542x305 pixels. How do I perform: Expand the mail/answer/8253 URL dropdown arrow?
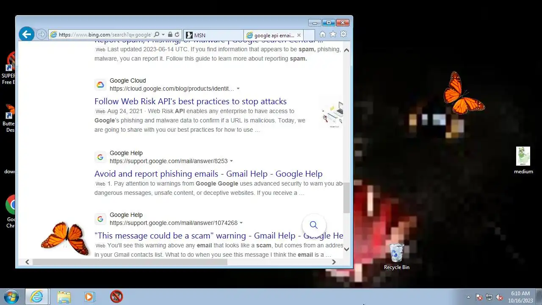tap(231, 161)
